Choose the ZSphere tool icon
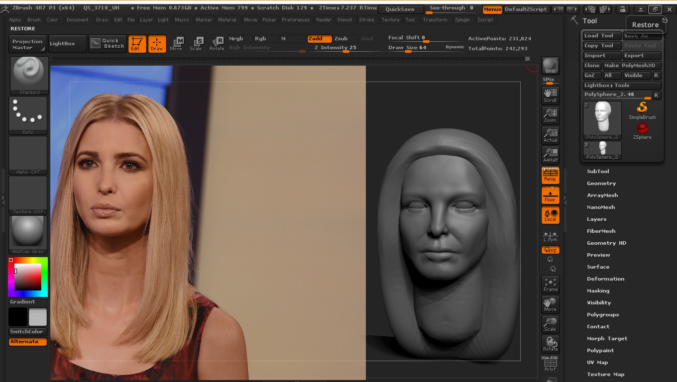The image size is (677, 382). point(642,131)
